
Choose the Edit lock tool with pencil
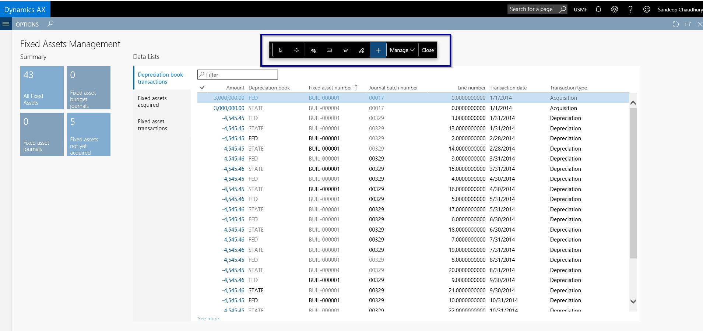[x=362, y=50]
